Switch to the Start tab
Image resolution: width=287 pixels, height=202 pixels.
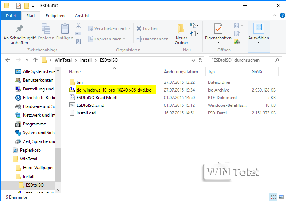tap(31, 16)
